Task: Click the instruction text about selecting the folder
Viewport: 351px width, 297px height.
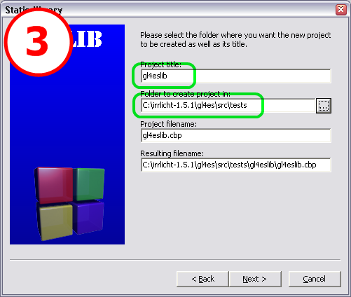Action: point(235,39)
